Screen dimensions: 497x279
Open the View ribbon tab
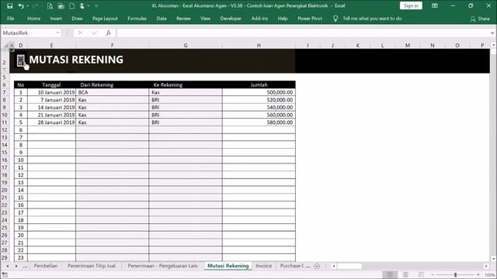click(x=205, y=19)
